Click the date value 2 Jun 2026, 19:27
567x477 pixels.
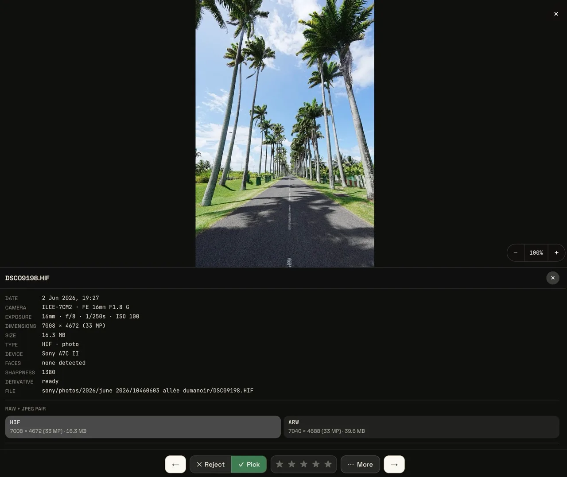[x=70, y=298]
